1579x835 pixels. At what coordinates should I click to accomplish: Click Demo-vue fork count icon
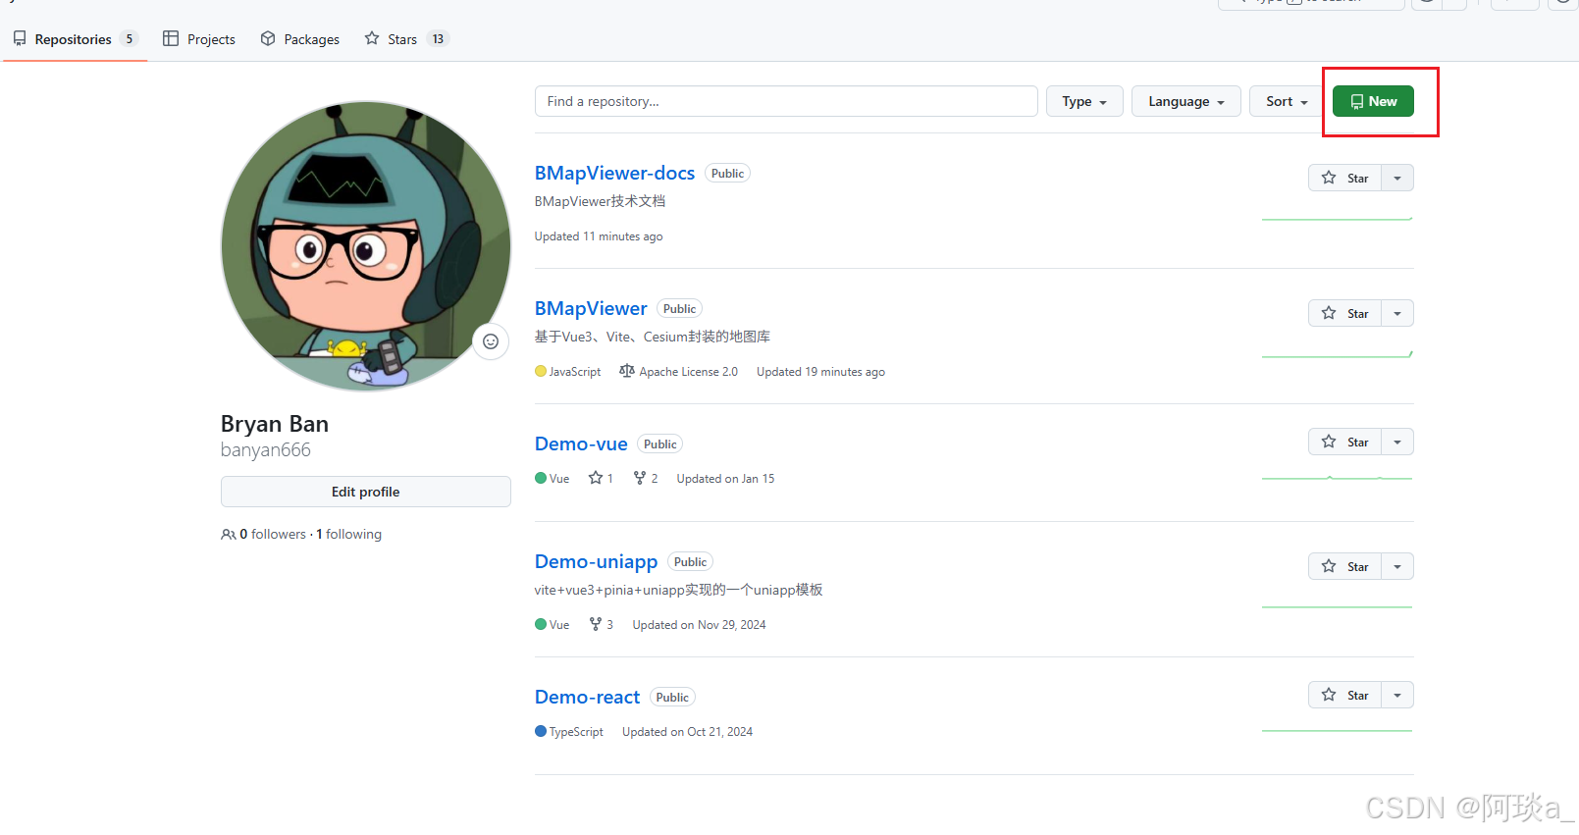[640, 478]
